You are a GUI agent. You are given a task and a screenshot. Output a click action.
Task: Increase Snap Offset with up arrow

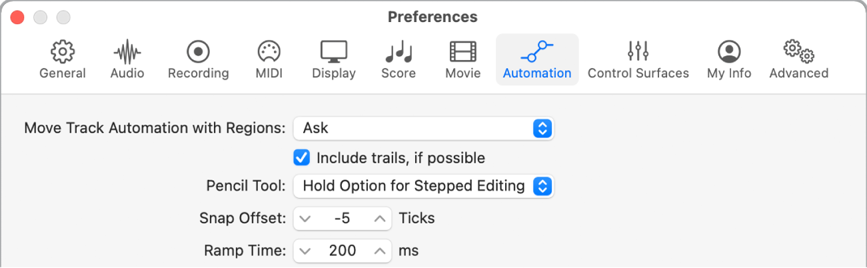tap(380, 218)
